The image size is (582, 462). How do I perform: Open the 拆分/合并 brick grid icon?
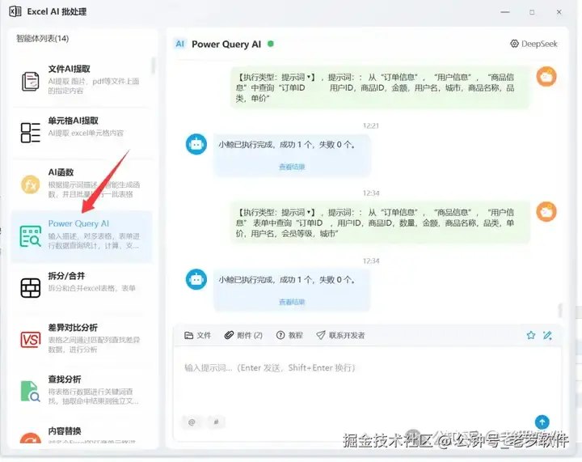click(31, 288)
